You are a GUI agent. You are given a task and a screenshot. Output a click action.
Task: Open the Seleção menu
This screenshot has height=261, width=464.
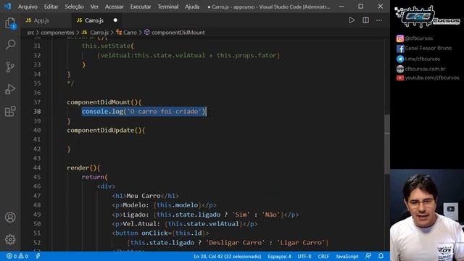click(74, 7)
